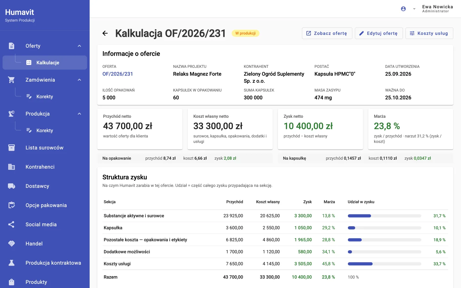Click the Produkcja robot arm icon
This screenshot has height=288, width=461.
[12, 114]
